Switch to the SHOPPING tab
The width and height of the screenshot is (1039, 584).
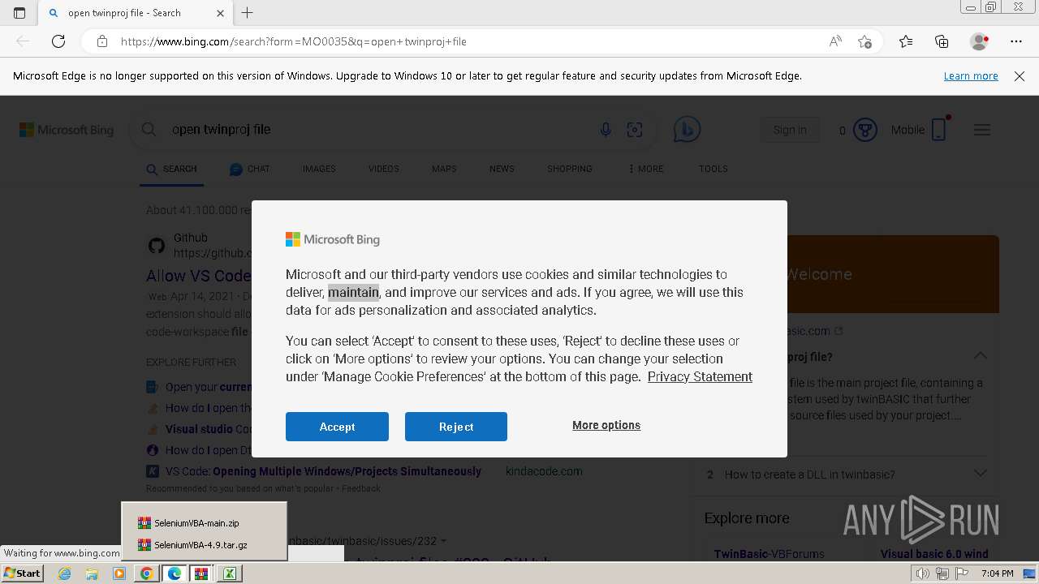[x=570, y=169]
